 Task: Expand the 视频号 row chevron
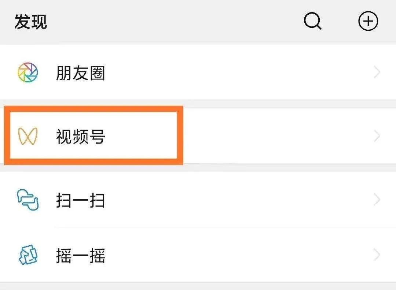(377, 135)
